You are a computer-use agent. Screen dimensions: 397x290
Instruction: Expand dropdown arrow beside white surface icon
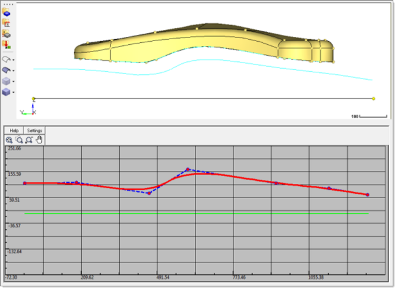14,60
